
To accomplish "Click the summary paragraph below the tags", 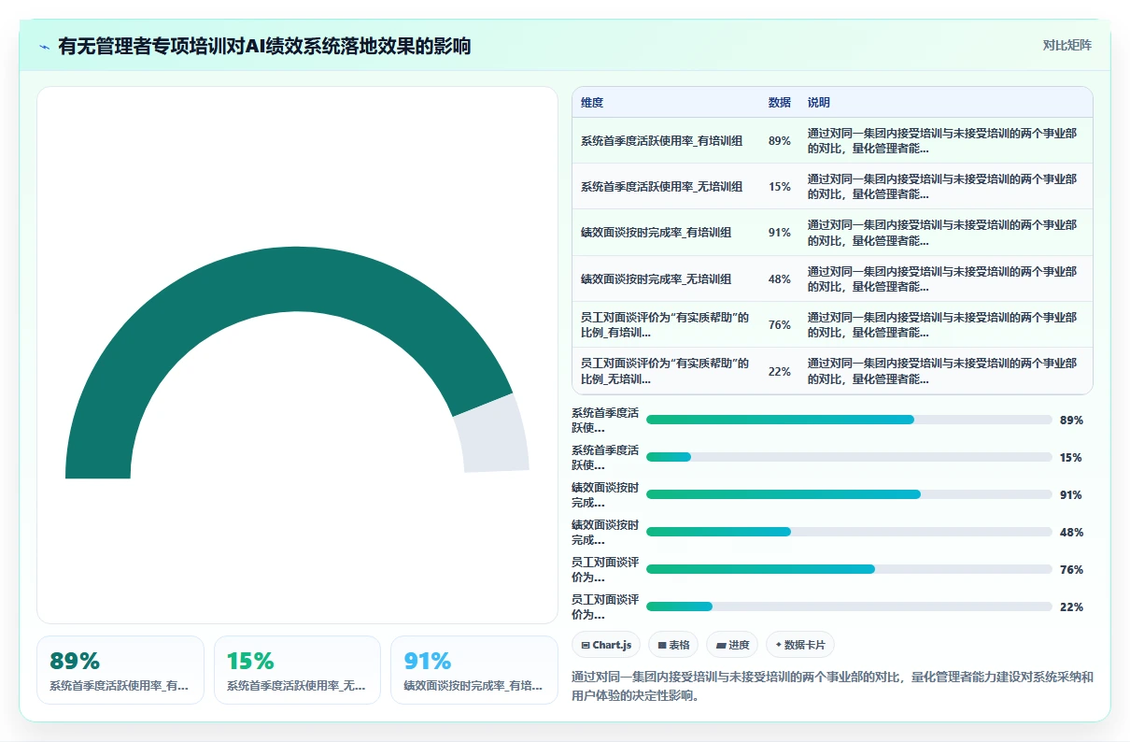I will pyautogui.click(x=832, y=686).
